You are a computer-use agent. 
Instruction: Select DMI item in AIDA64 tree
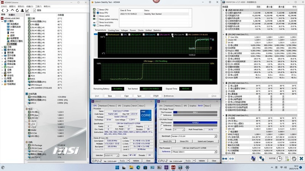click(12, 30)
